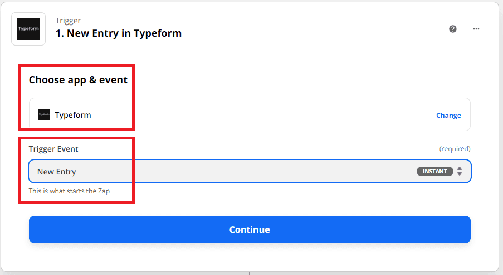Click the "Trigger Event" field label
The height and width of the screenshot is (275, 503).
pyautogui.click(x=53, y=149)
